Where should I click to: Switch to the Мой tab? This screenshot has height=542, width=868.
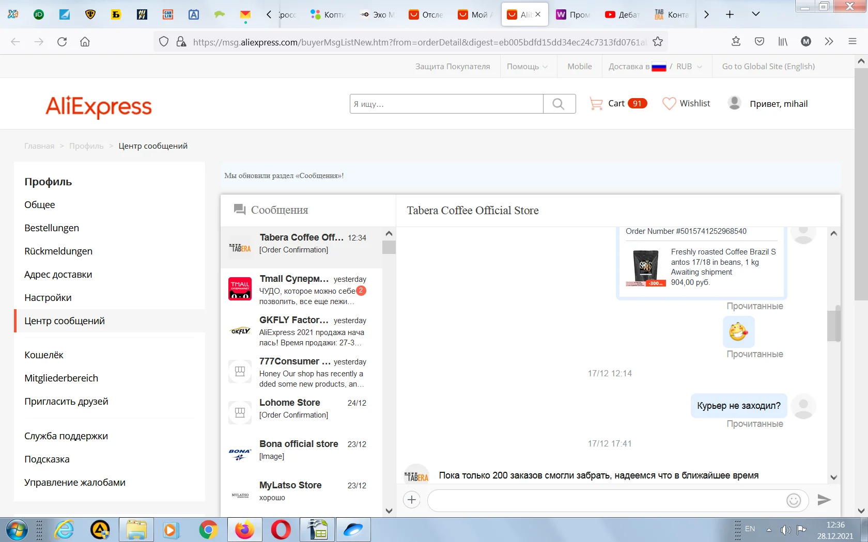tap(476, 14)
